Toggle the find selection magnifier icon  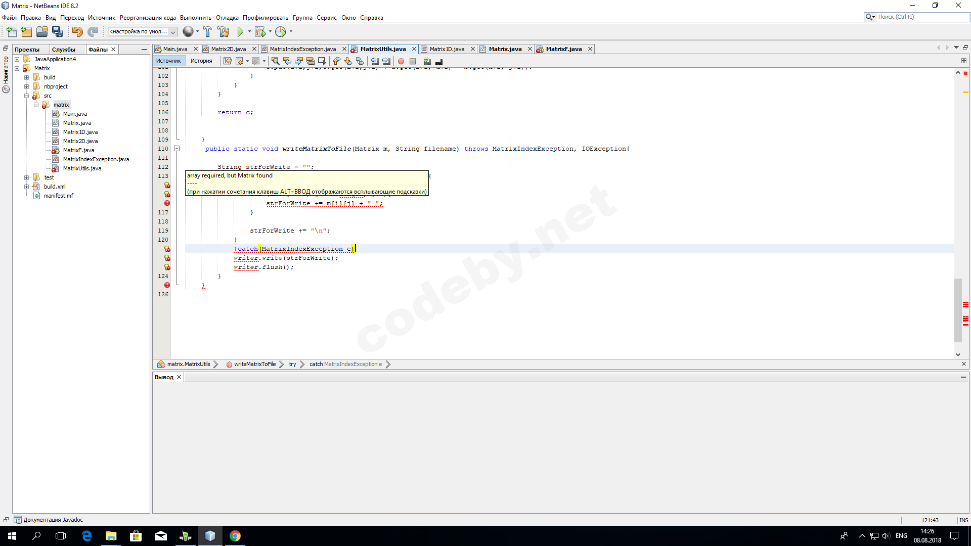(276, 61)
